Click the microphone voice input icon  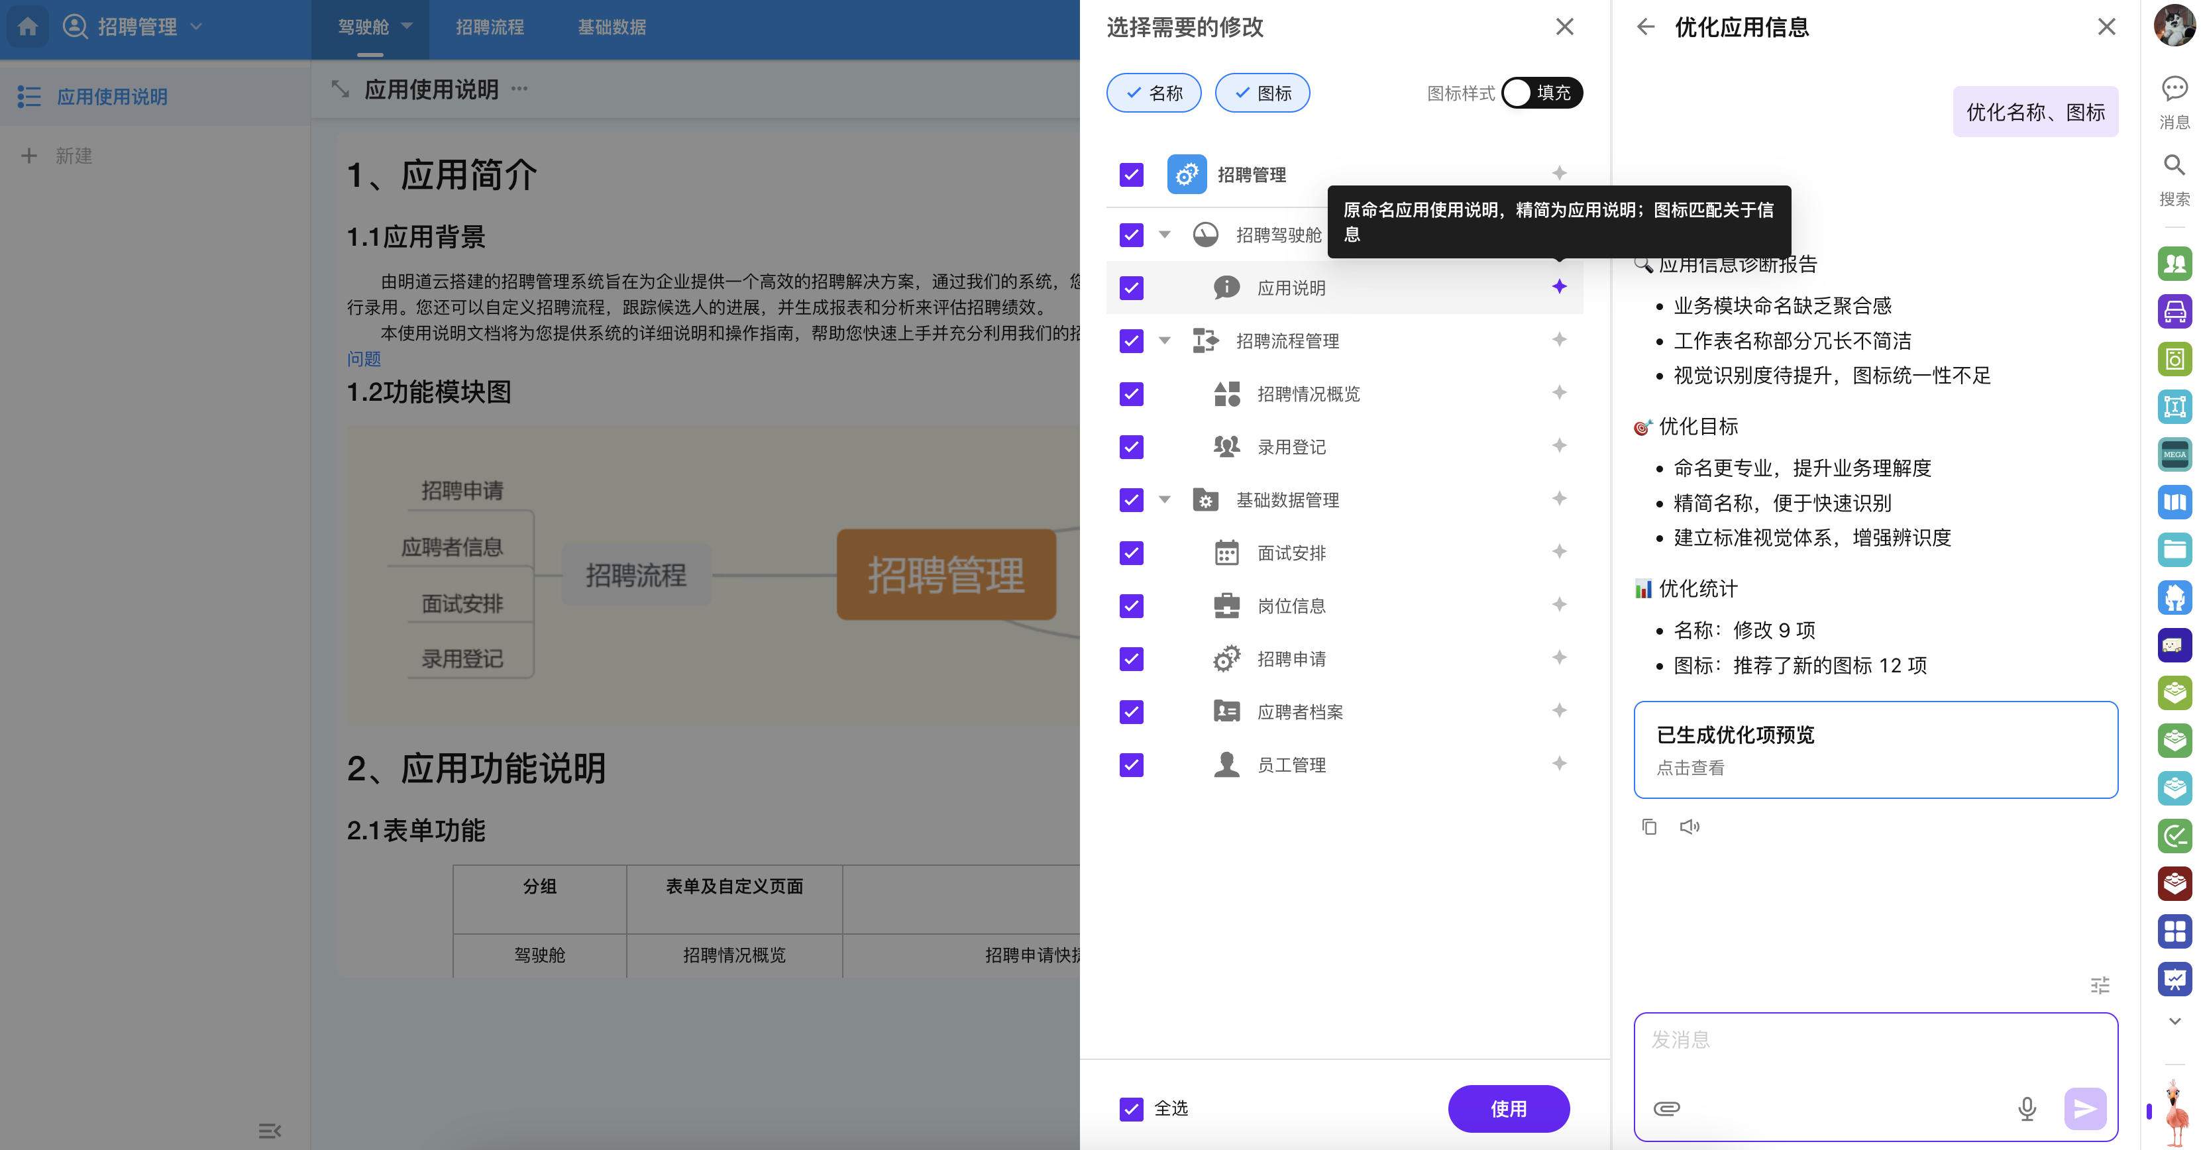2027,1108
